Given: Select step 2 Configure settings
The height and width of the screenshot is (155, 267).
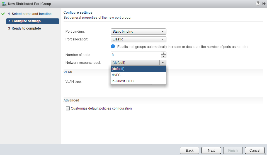Looking at the screenshot, I should 32,21.
